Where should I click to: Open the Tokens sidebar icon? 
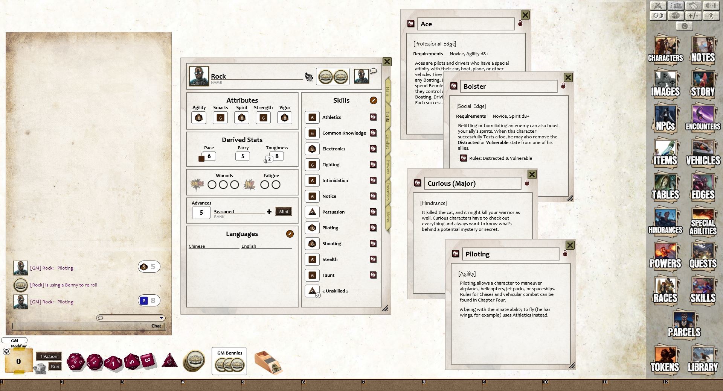coord(665,360)
